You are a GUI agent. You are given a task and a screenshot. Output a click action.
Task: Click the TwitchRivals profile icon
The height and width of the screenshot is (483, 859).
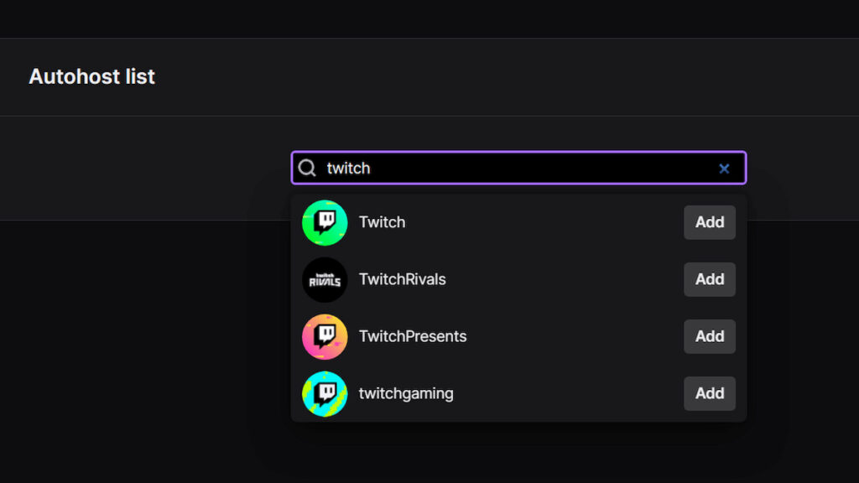[x=324, y=279]
